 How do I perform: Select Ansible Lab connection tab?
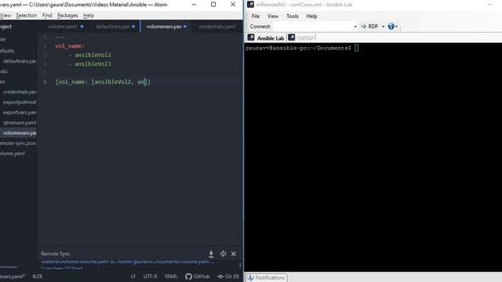coord(267,38)
